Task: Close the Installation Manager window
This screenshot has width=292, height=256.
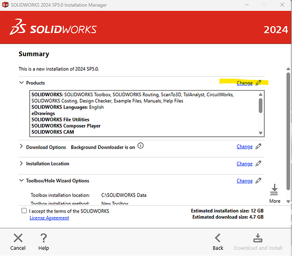Action: pyautogui.click(x=282, y=5)
